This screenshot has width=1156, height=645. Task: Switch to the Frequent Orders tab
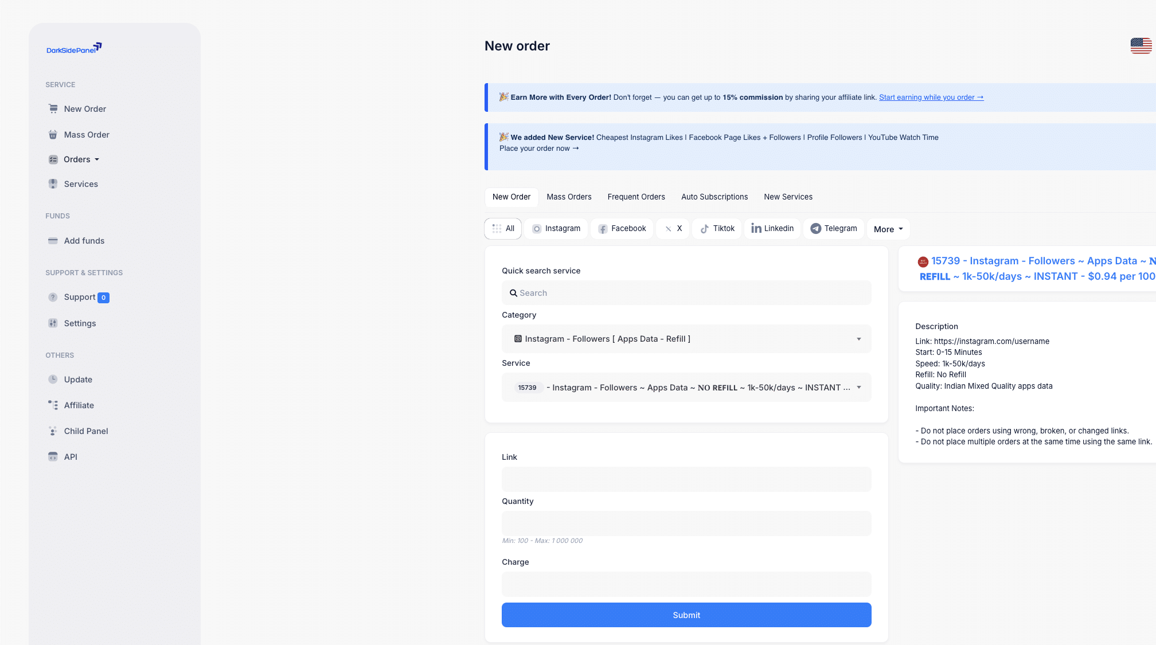pos(636,197)
